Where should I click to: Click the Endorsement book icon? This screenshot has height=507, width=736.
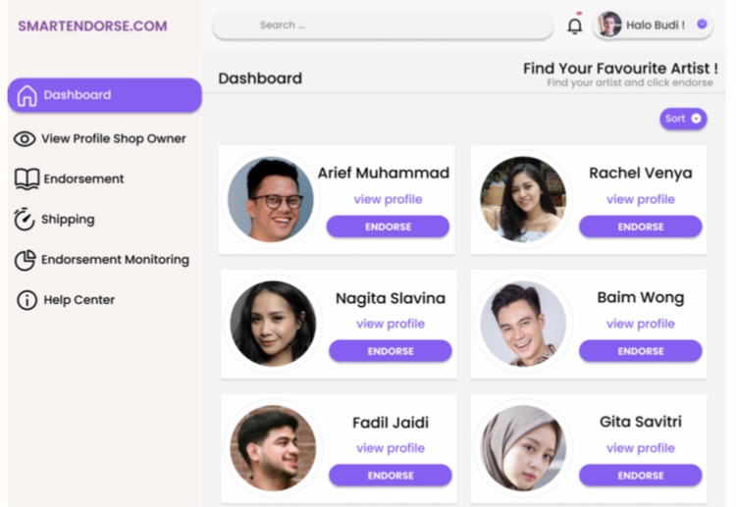pos(26,179)
